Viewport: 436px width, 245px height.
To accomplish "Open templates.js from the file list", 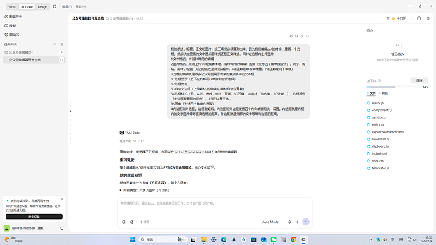I will pyautogui.click(x=380, y=168).
